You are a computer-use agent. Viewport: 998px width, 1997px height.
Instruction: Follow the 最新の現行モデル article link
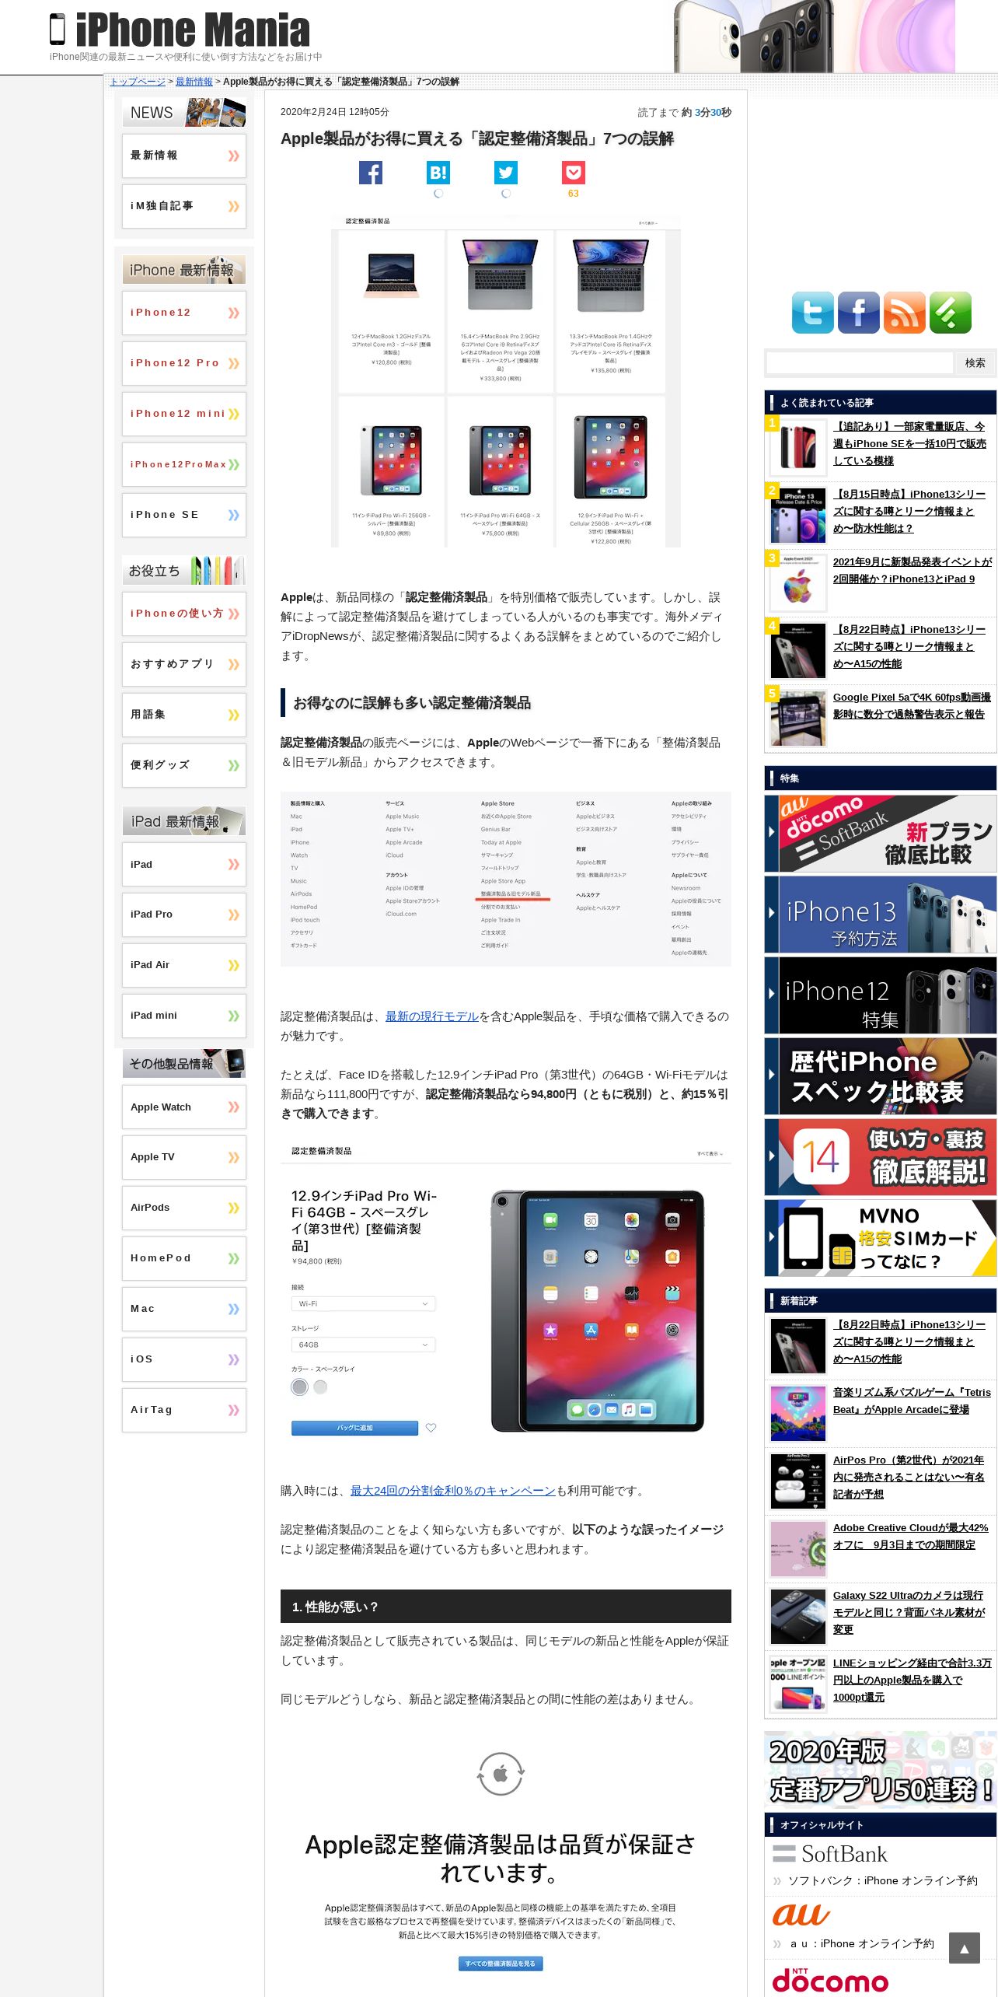(432, 1016)
